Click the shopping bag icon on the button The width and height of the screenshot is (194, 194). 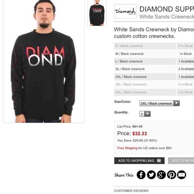point(159,161)
